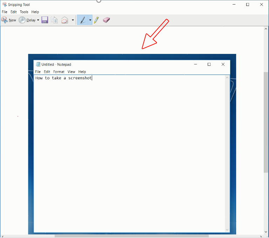Click the vertical scrollbar of Snipping Tool
The height and width of the screenshot is (238, 269).
[x=266, y=122]
